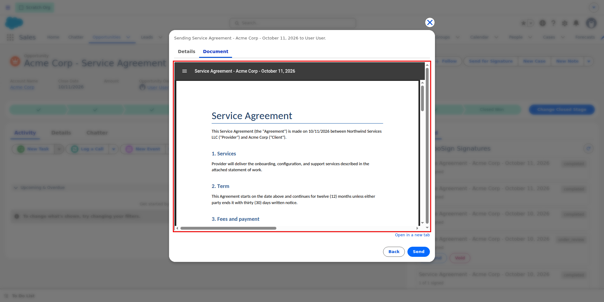This screenshot has width=604, height=302.
Task: Open the global actions plus icon
Action: click(x=543, y=23)
